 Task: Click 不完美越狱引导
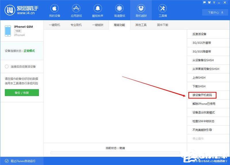(x=208, y=130)
